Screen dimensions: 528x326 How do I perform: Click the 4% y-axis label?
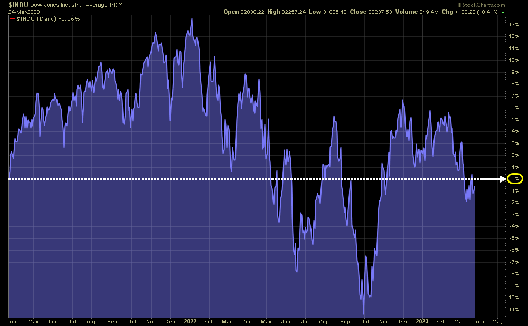[x=515, y=131]
